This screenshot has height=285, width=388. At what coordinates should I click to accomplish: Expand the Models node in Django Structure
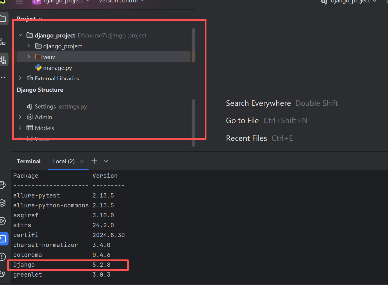20,128
